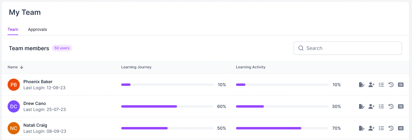Click the list-view icon for Natali Craig

click(401, 128)
